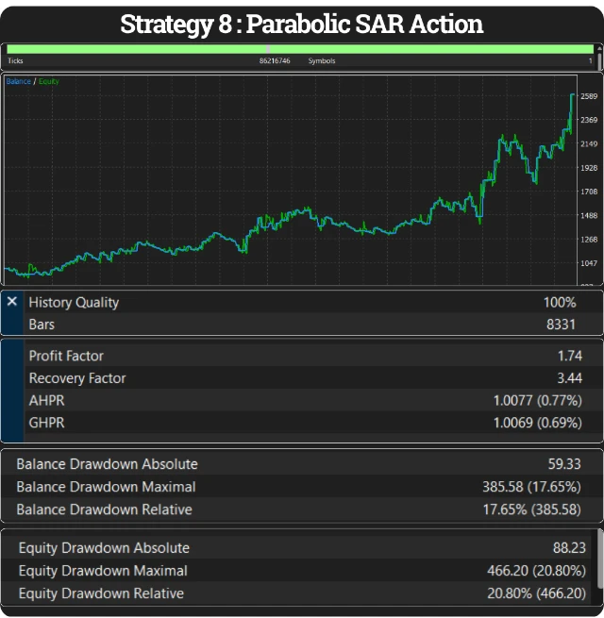Select the Ticks value 86216746
The height and width of the screenshot is (618, 604).
(x=275, y=60)
